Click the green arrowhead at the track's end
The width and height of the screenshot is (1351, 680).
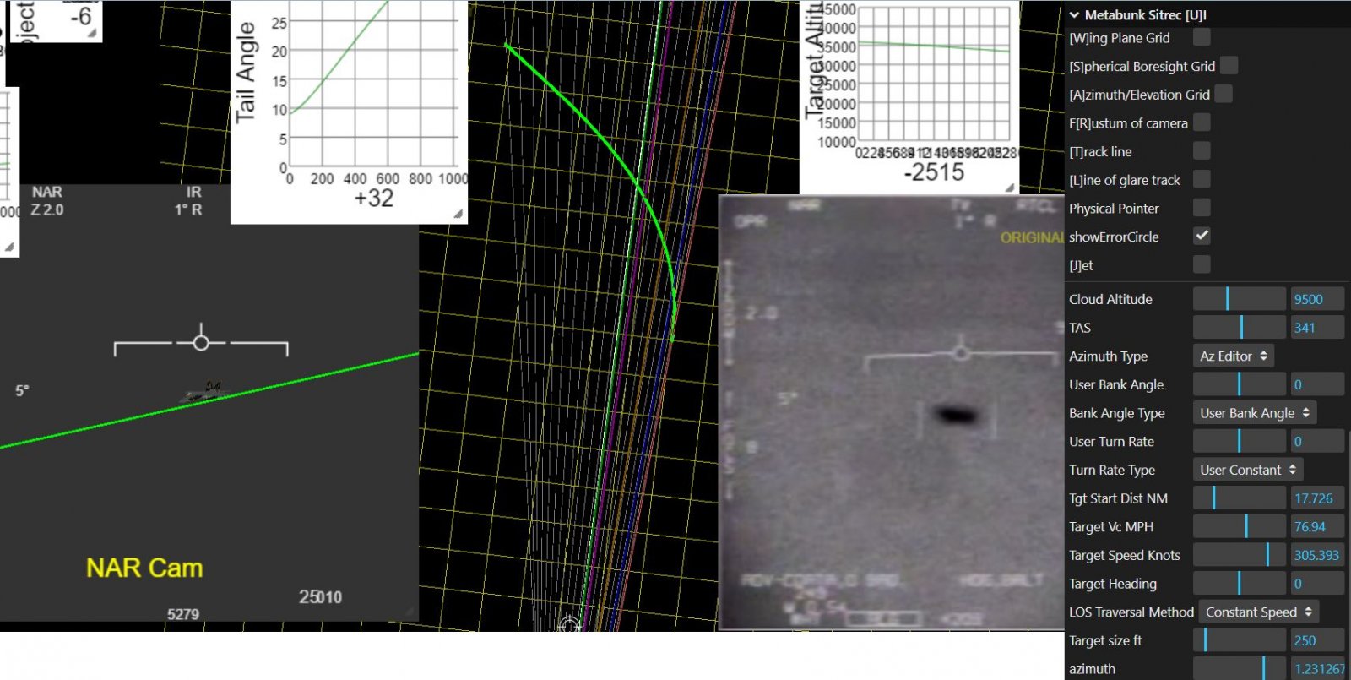coord(672,336)
